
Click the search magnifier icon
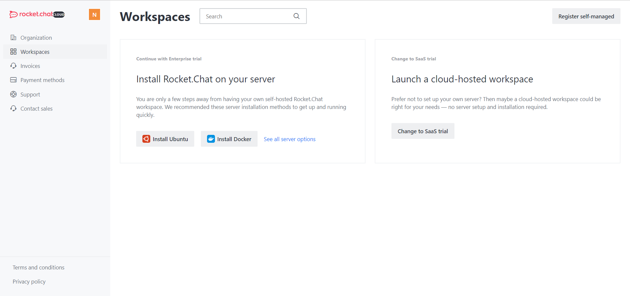[297, 16]
